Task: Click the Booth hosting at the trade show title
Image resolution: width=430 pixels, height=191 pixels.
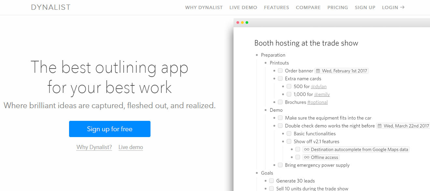Action: 306,43
